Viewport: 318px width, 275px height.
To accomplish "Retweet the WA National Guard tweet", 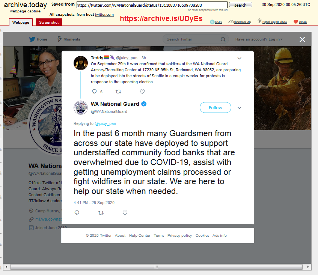I will point(101,213).
